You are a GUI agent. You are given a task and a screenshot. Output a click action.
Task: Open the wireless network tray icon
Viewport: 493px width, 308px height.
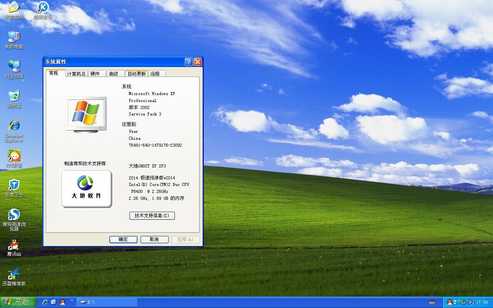tap(457, 302)
